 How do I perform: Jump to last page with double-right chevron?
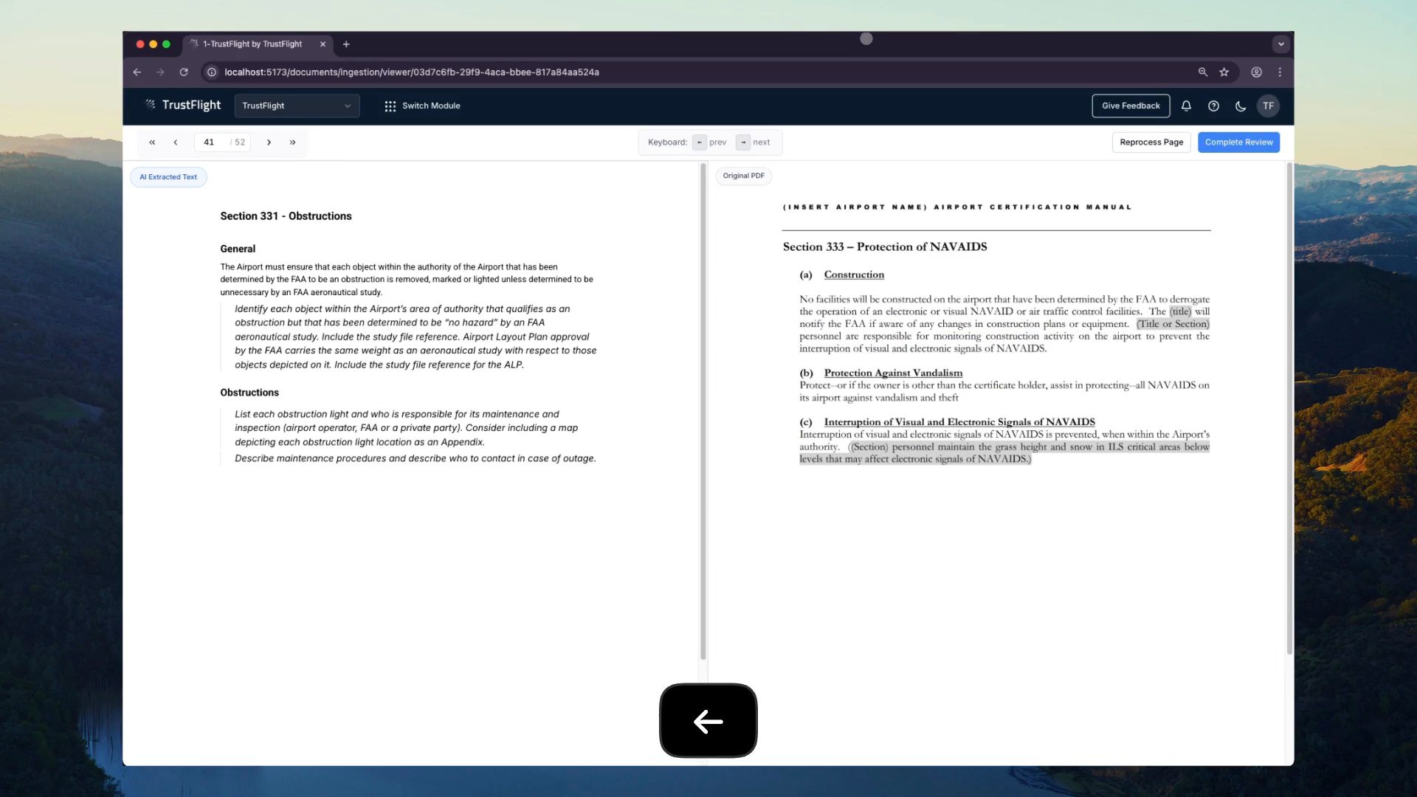[293, 142]
